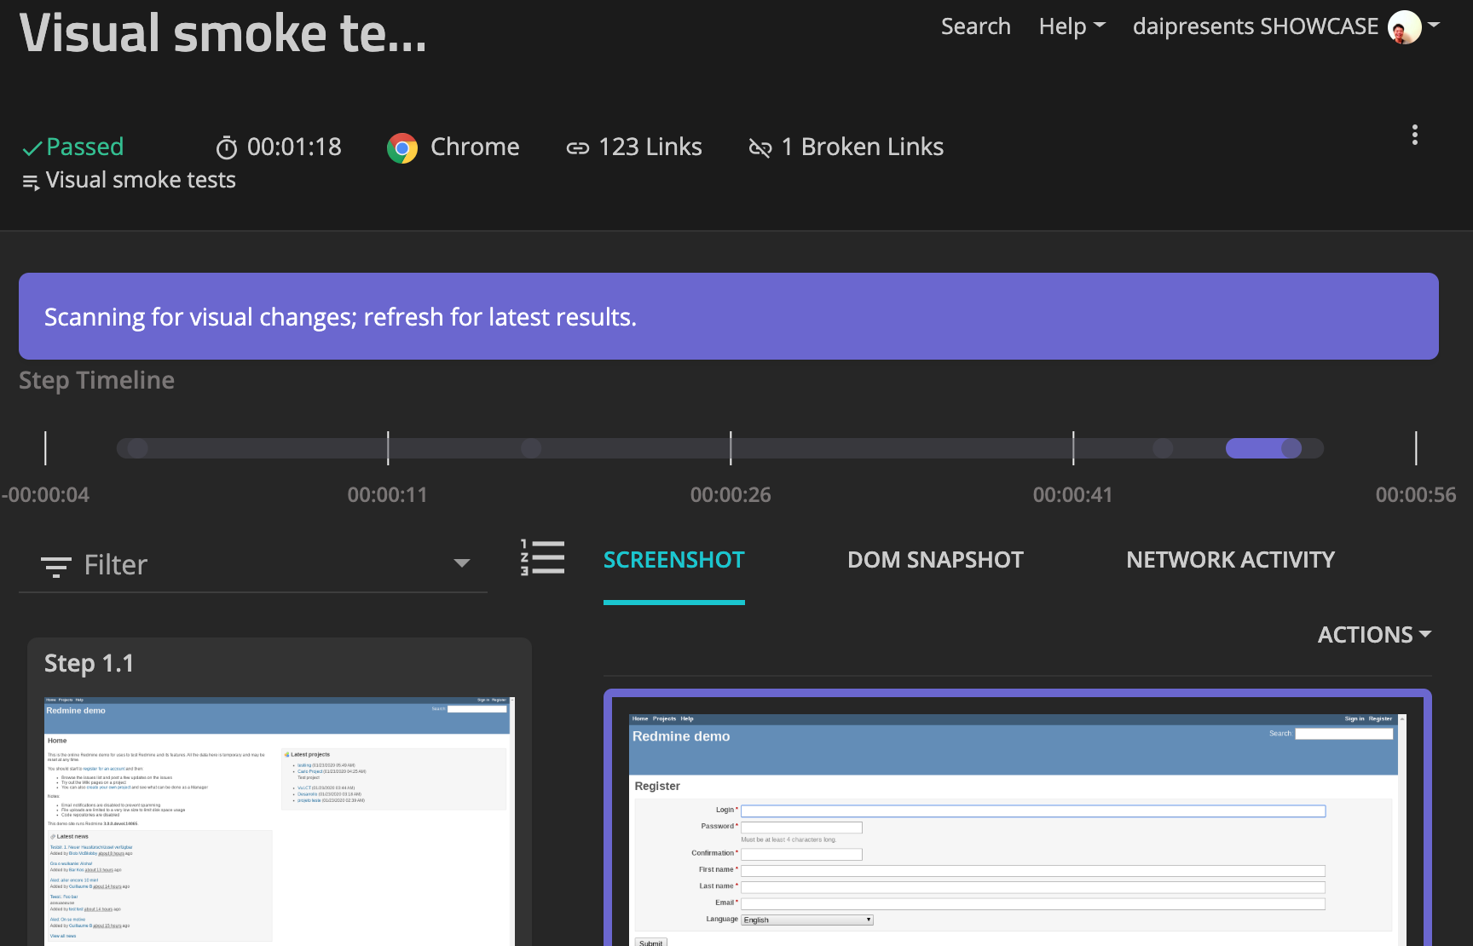1473x946 pixels.
Task: Switch to the DOM SNAPSHOT tab
Action: [935, 560]
